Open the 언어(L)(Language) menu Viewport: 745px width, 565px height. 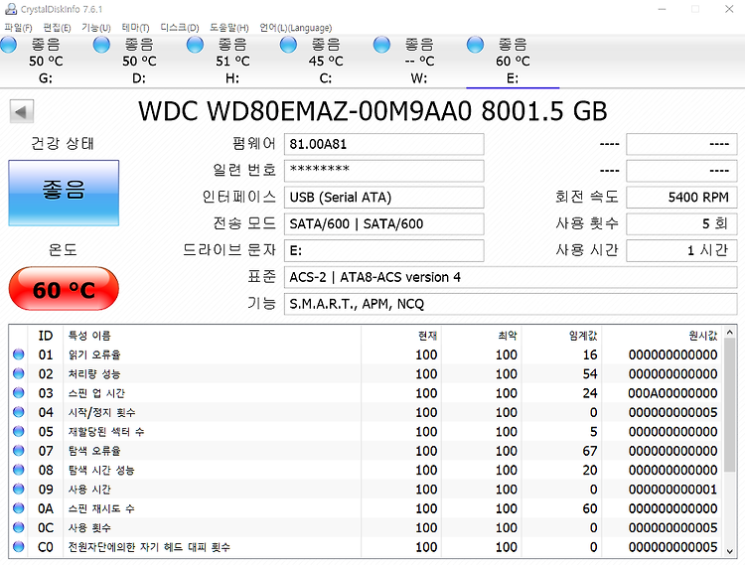pyautogui.click(x=296, y=28)
